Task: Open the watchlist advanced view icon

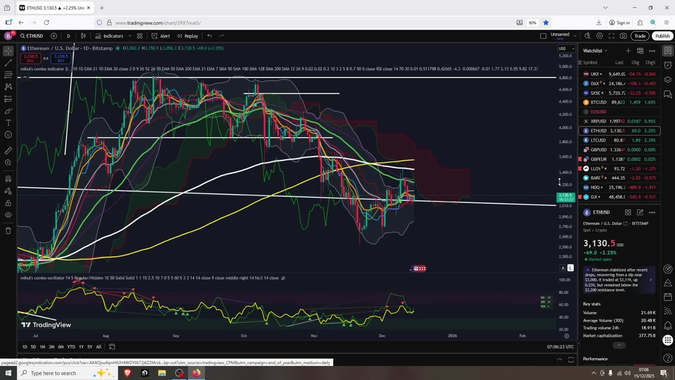Action: [640, 51]
